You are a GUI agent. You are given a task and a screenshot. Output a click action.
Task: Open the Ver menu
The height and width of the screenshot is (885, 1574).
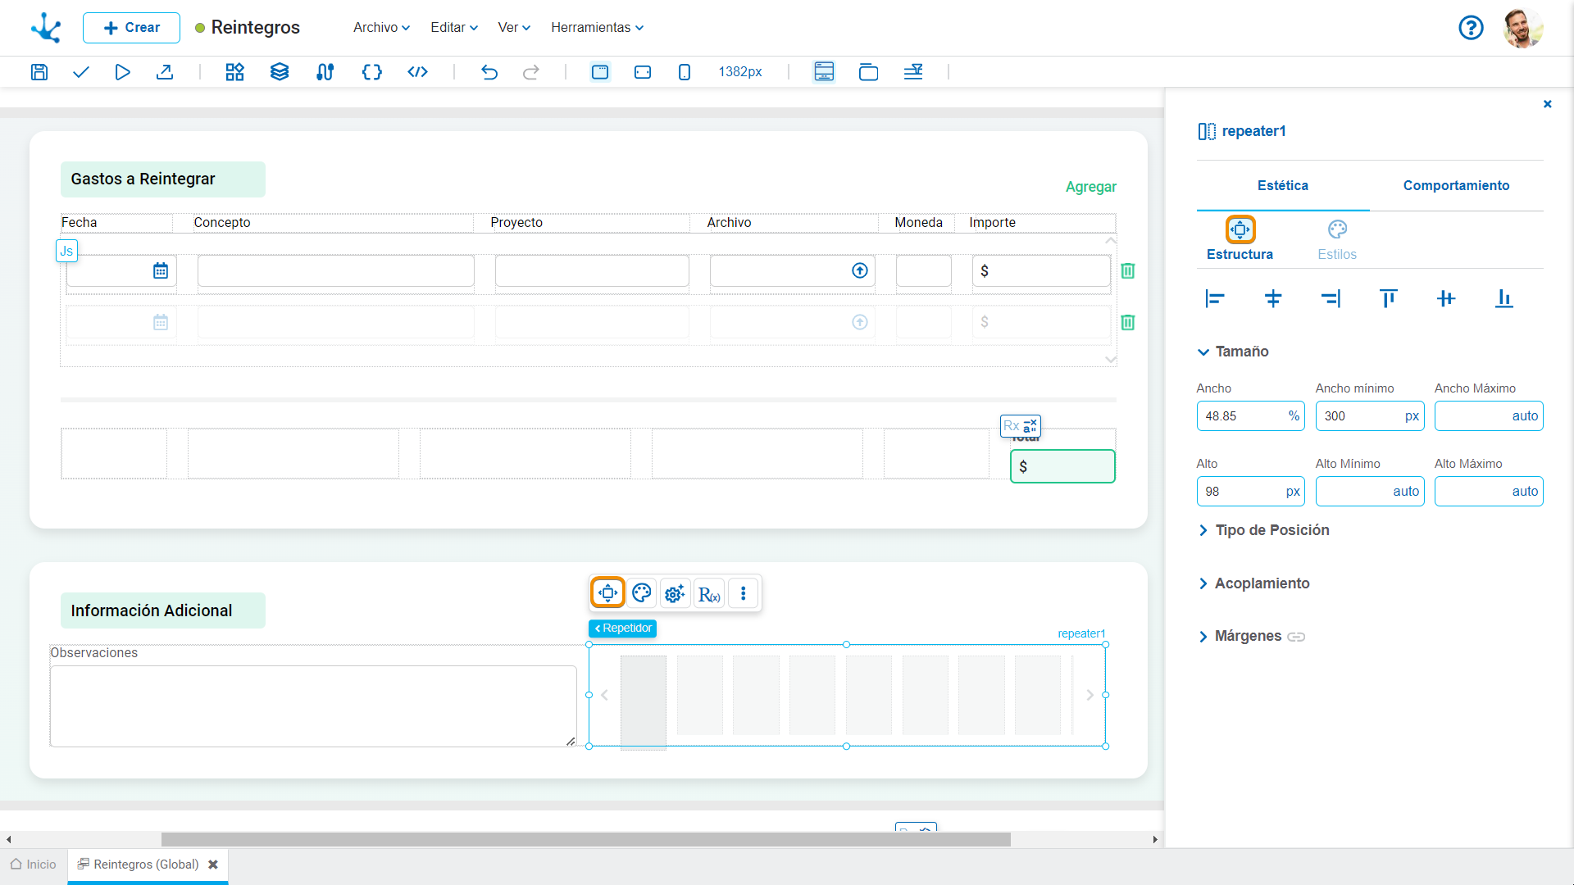pos(514,28)
